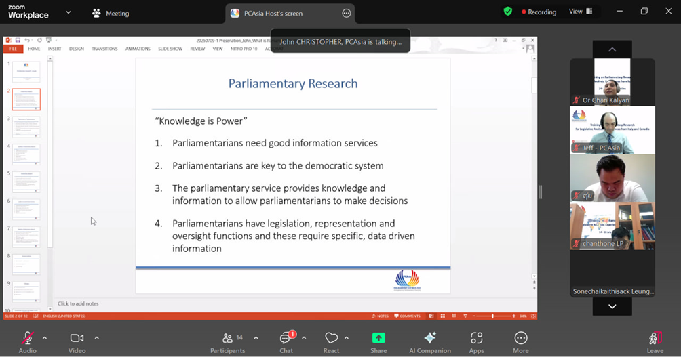This screenshot has height=357, width=681.
Task: Open the Participants panel icon
Action: tap(227, 338)
